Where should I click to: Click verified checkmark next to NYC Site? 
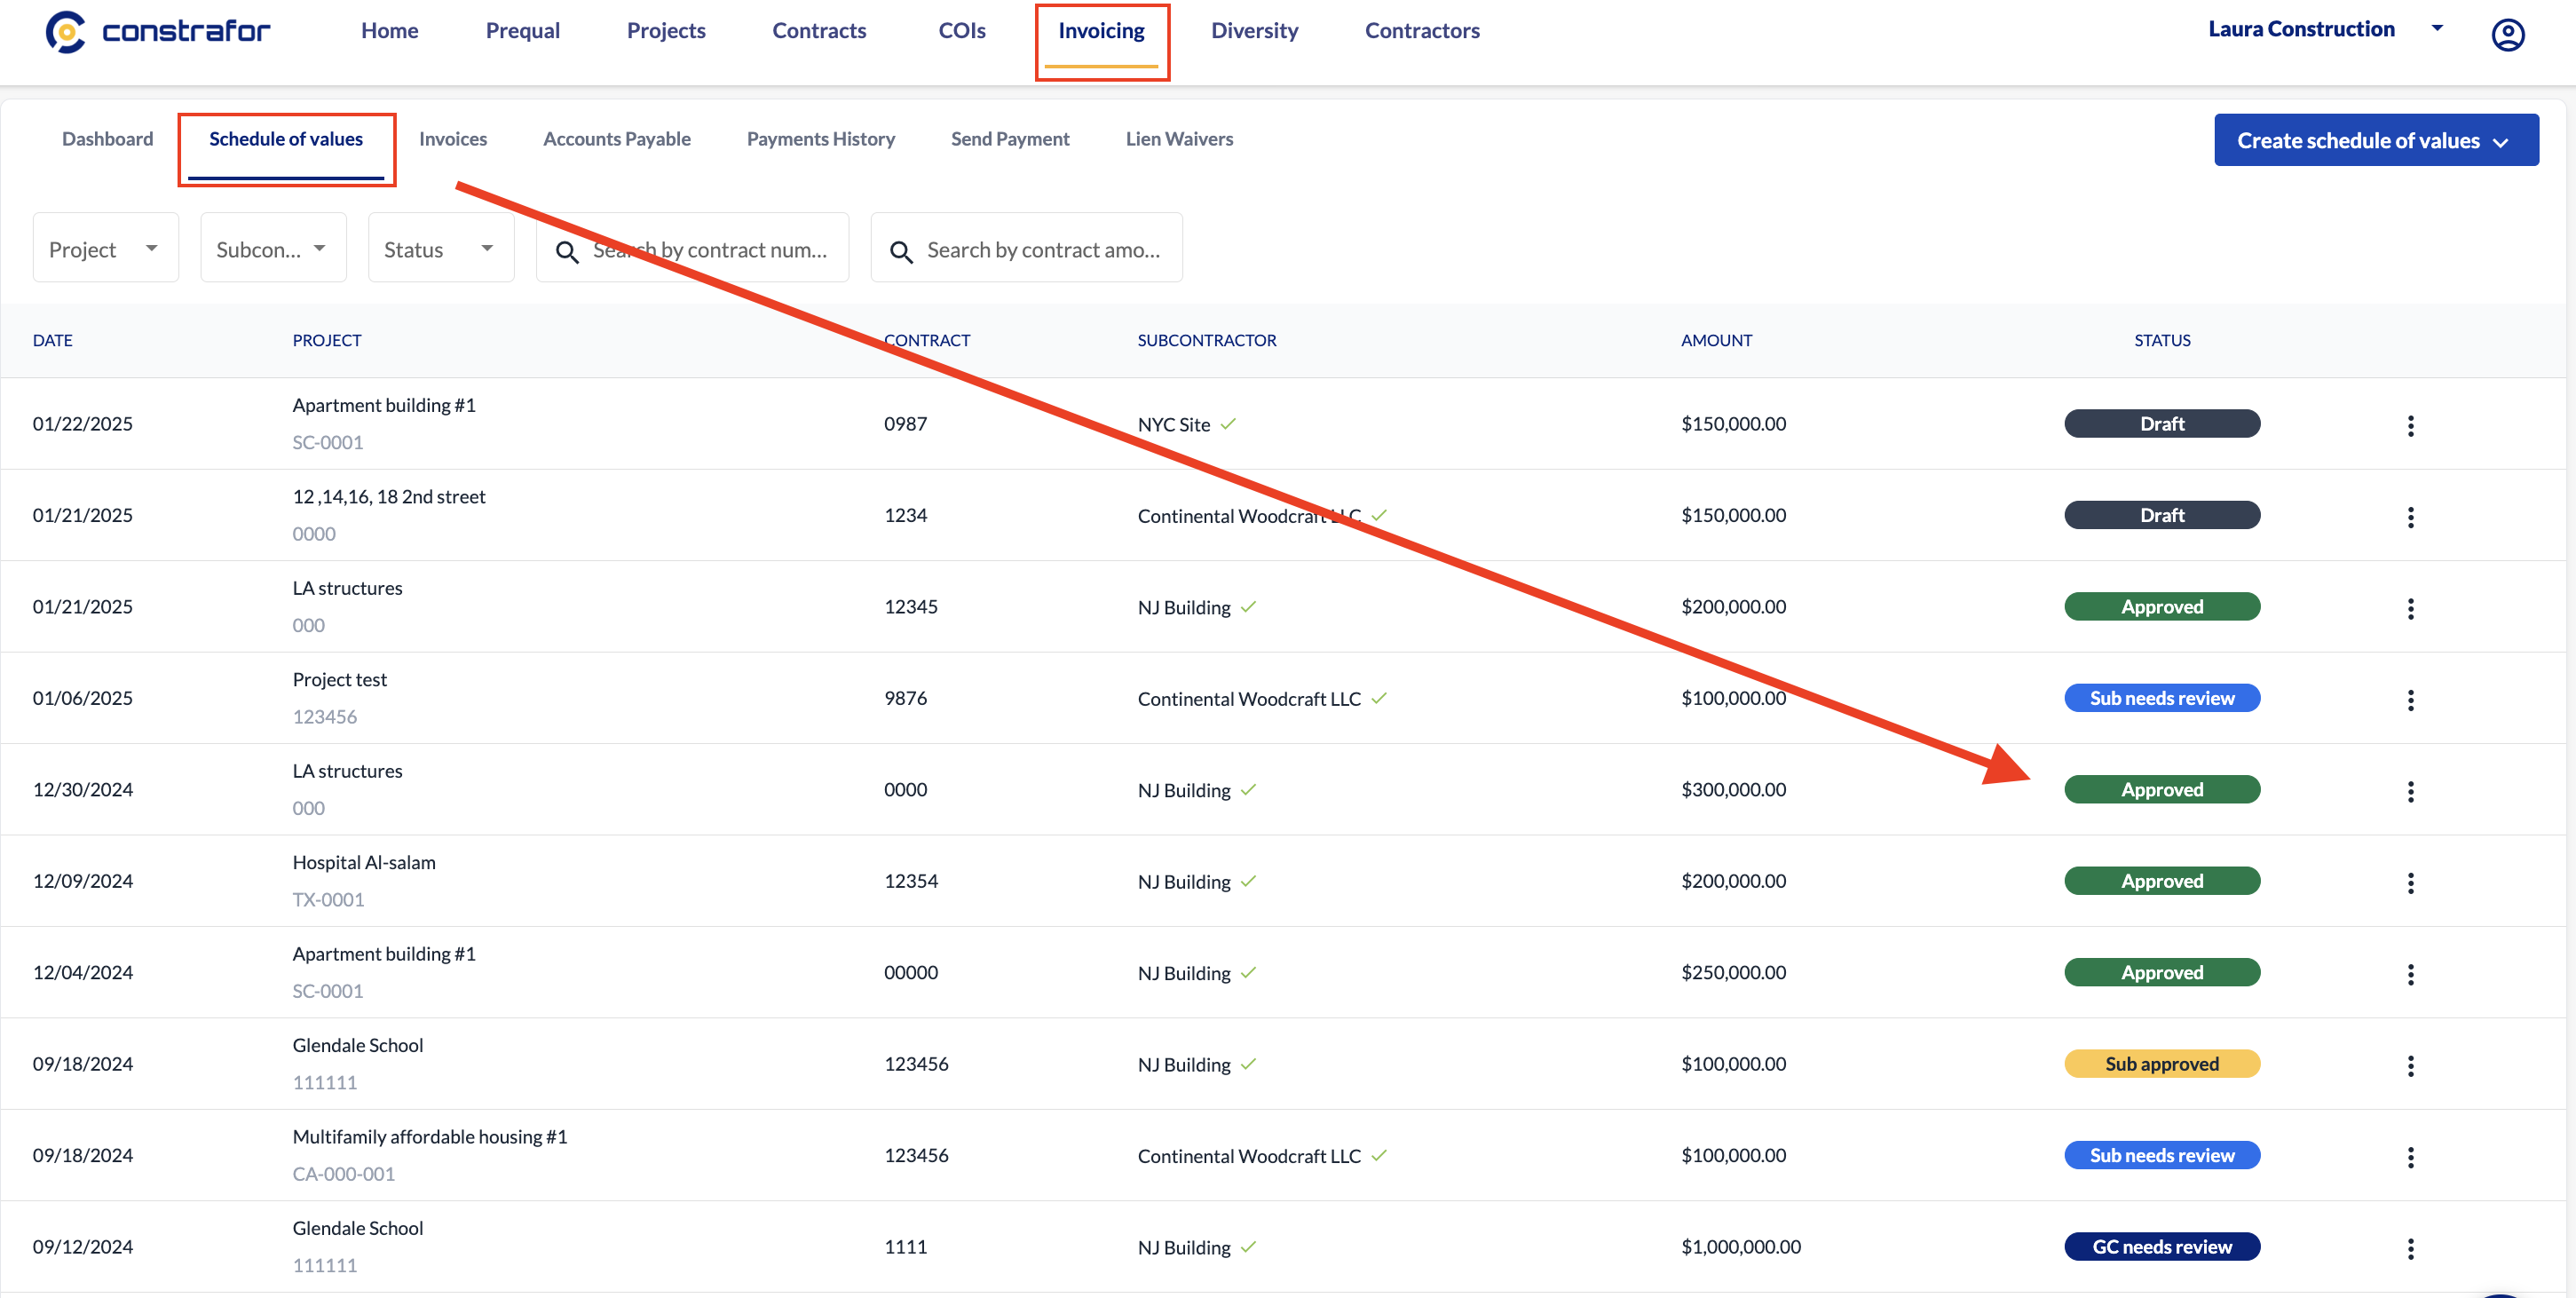pyautogui.click(x=1228, y=424)
